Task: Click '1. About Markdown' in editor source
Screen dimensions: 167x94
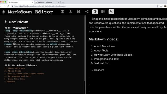Action: point(15,68)
